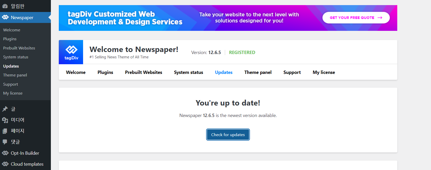Open the 글 posts menu
Viewport: 431px width, 170px height.
(x=25, y=109)
